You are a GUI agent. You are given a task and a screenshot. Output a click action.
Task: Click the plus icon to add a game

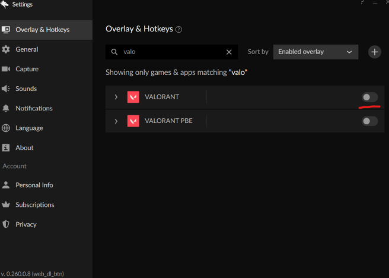click(375, 52)
